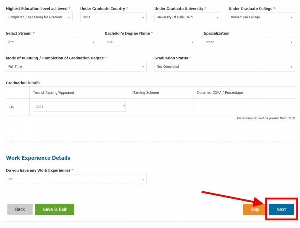The image size is (300, 228).
Task: Click arrow icon on Specialization dropdown
Action: (x=291, y=42)
